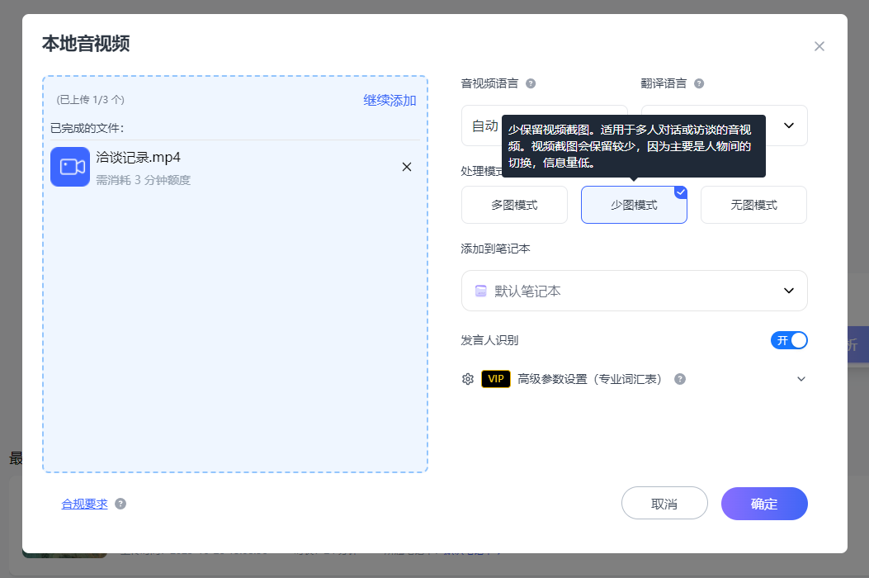Expand 高级参数设置 section chevron

pos(801,379)
